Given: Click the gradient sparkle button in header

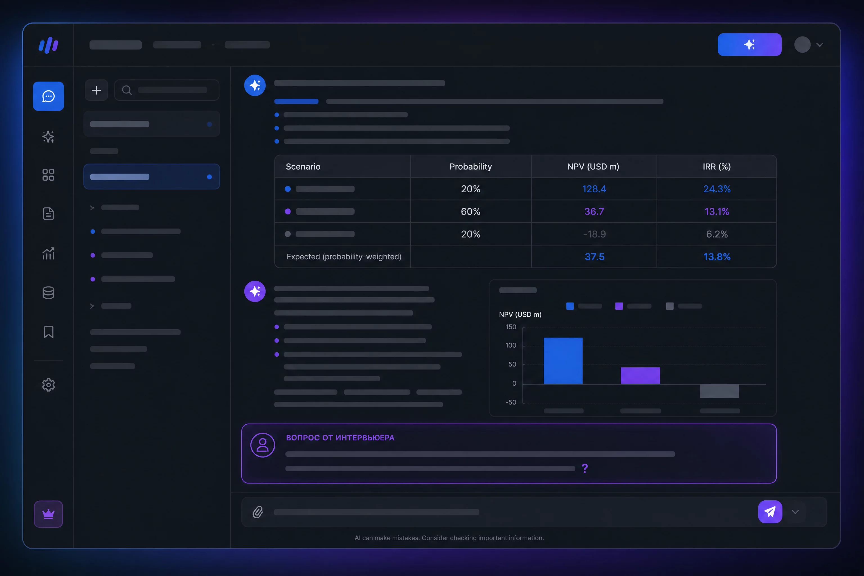Looking at the screenshot, I should (749, 44).
